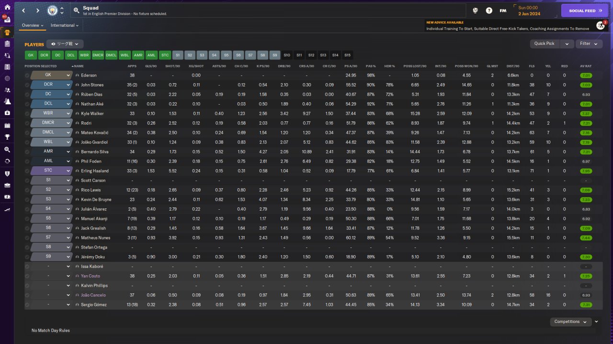Tick the selection circle for Phil Foden
Viewport: 613px width, 344px height.
27,161
